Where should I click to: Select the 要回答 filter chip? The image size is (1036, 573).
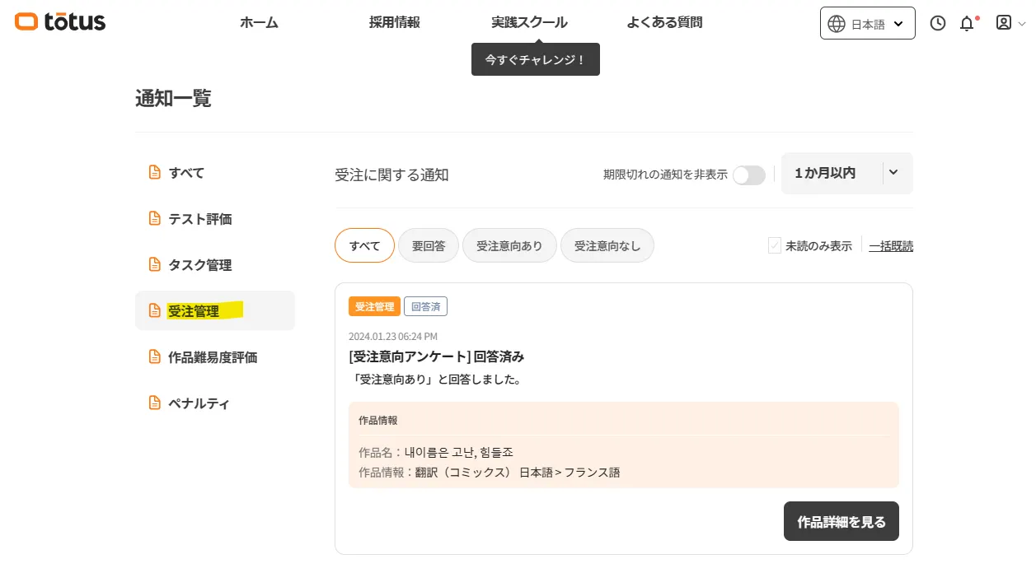click(x=429, y=245)
